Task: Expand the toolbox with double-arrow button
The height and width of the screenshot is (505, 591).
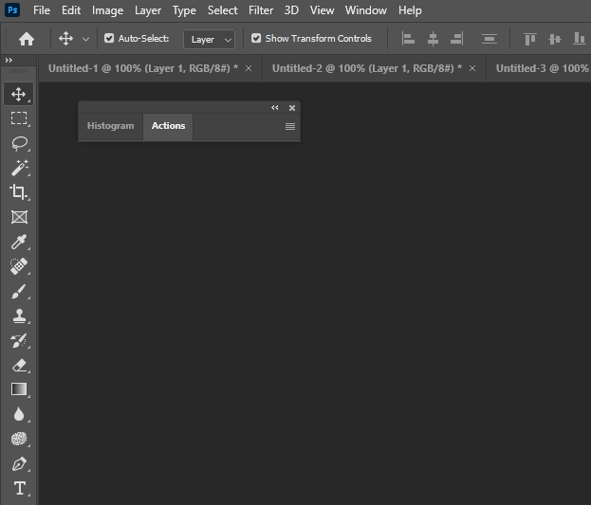Action: [x=9, y=61]
